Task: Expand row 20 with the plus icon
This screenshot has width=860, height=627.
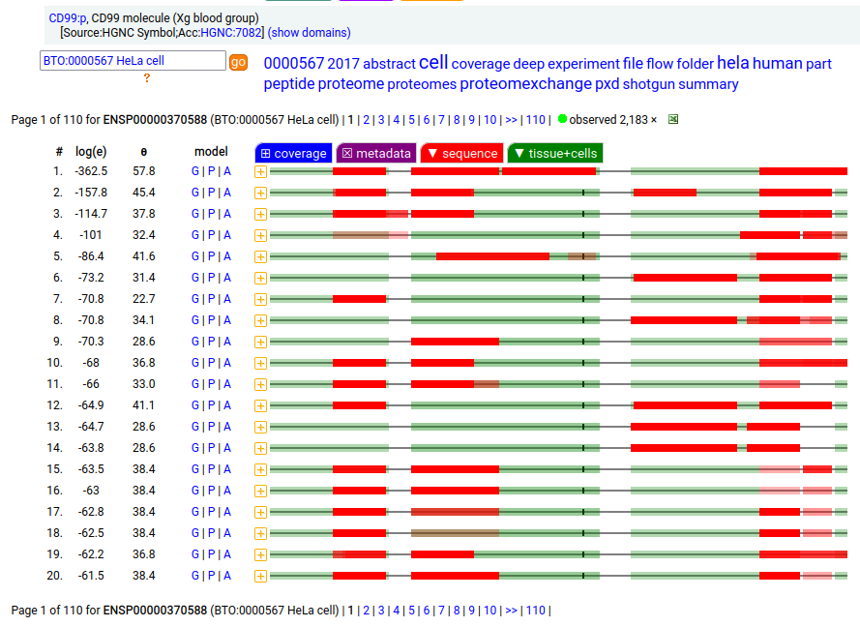Action: [x=260, y=576]
